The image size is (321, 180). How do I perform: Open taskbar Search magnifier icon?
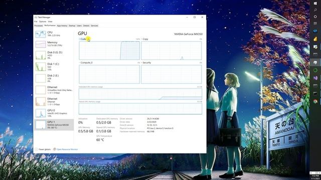tap(315, 10)
